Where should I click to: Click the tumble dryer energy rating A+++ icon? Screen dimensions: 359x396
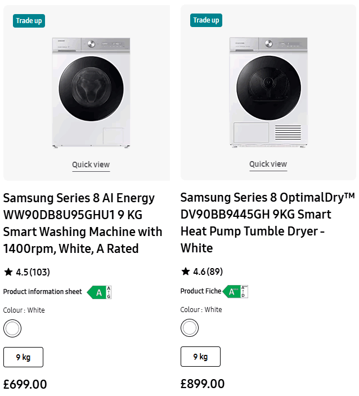[x=235, y=292]
